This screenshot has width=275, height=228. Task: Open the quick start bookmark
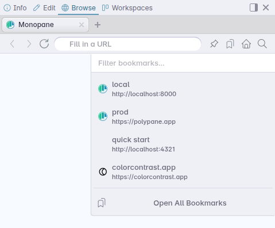click(x=183, y=144)
